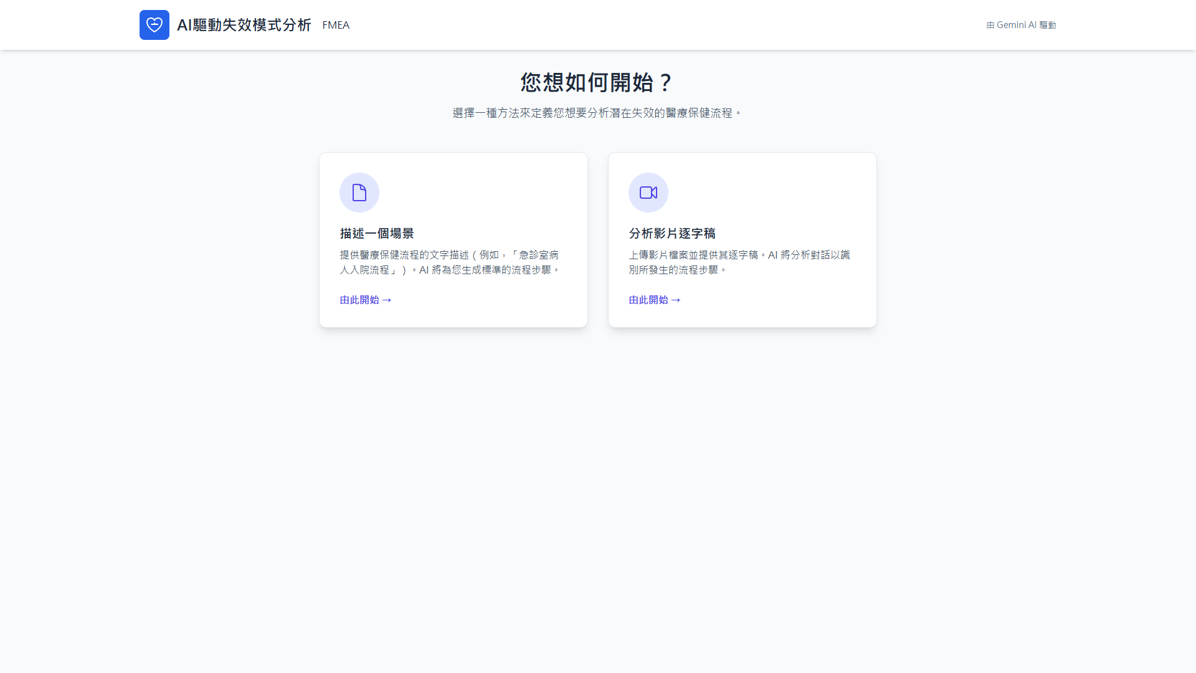Click the subtitle about choosing an analysis method

(597, 113)
